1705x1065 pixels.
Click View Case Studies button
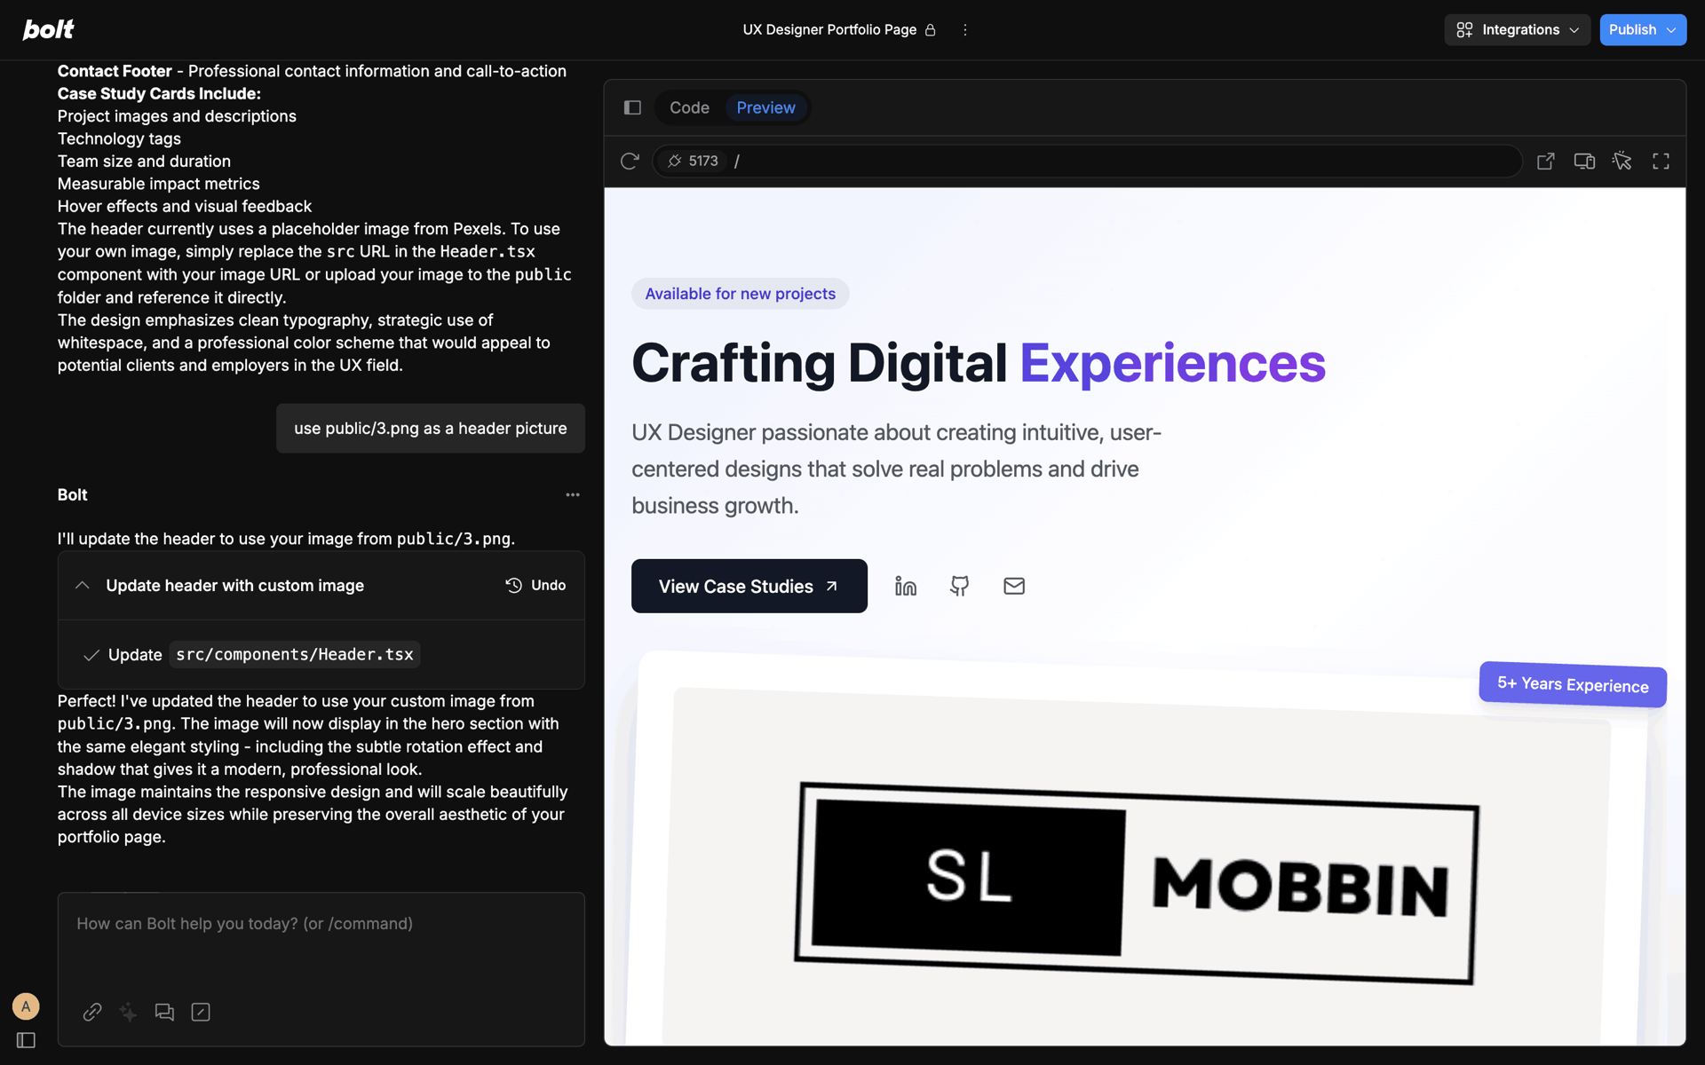(x=749, y=586)
